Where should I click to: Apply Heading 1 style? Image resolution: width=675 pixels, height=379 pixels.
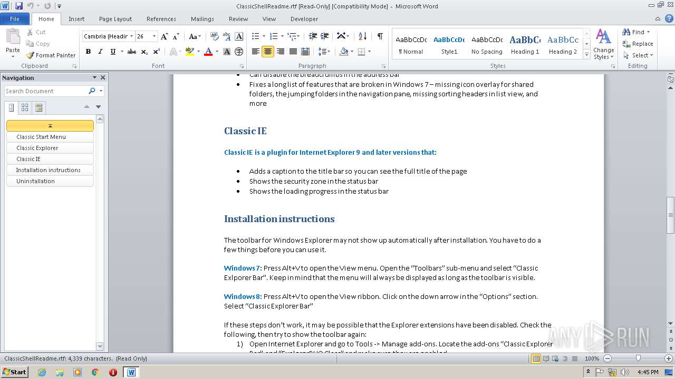(x=525, y=45)
